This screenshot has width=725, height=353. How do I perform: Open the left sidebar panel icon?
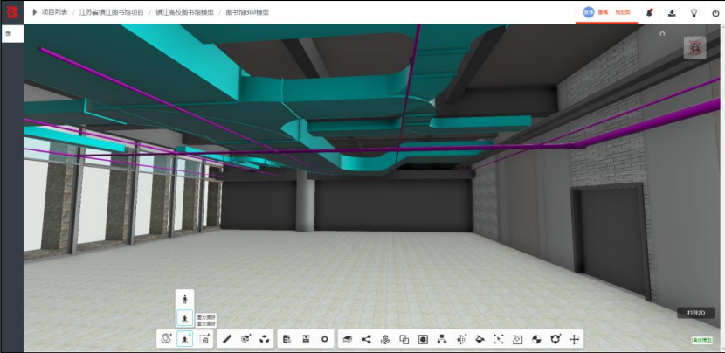click(9, 34)
